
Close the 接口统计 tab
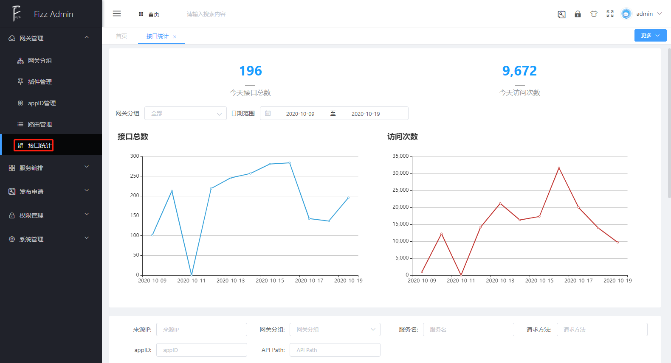coord(175,37)
